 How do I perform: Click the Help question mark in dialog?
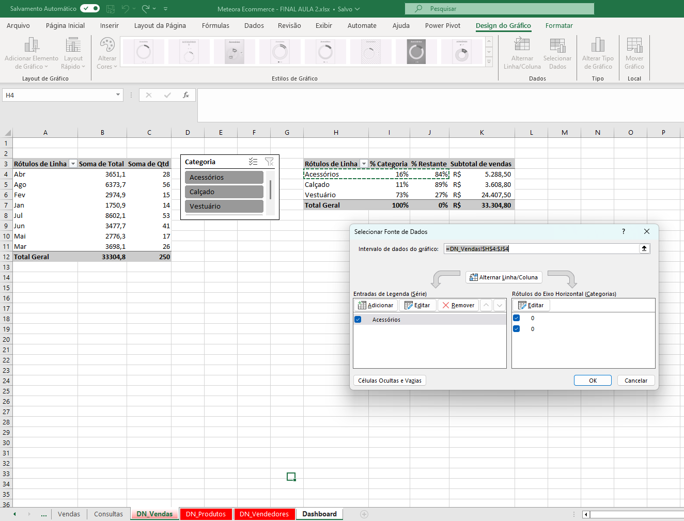click(624, 231)
